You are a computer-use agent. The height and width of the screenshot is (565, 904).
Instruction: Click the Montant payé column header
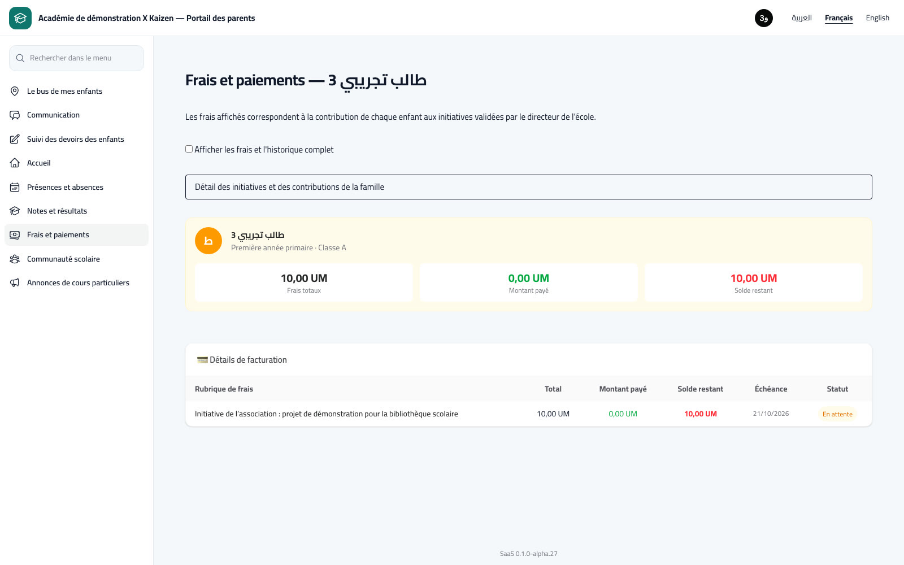623,389
